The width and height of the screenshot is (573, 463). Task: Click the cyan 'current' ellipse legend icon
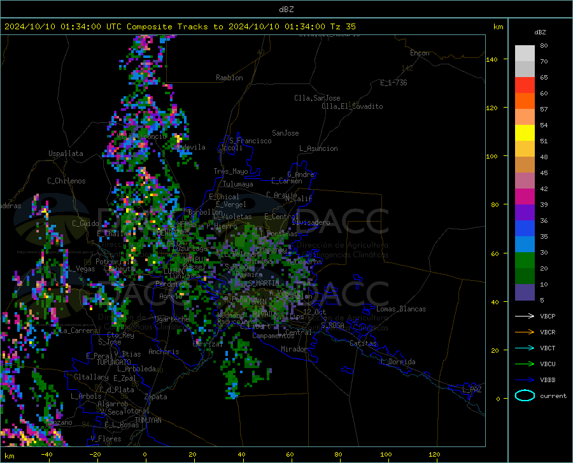point(525,395)
